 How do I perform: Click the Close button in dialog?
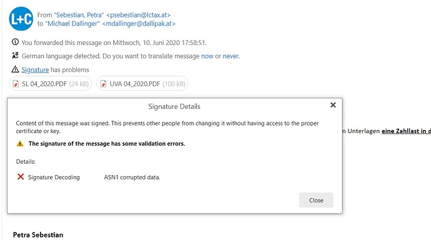coord(316,200)
